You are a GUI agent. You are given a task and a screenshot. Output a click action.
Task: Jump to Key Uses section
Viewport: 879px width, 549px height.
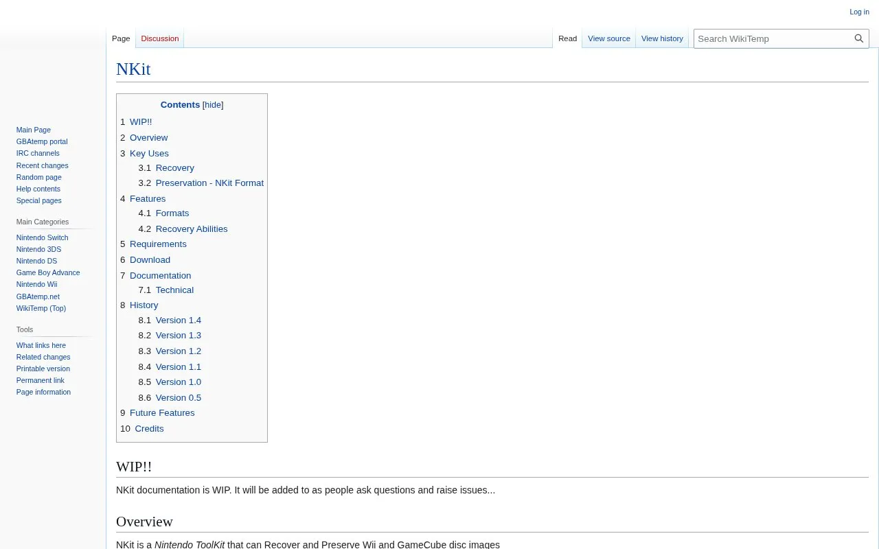pyautogui.click(x=149, y=154)
